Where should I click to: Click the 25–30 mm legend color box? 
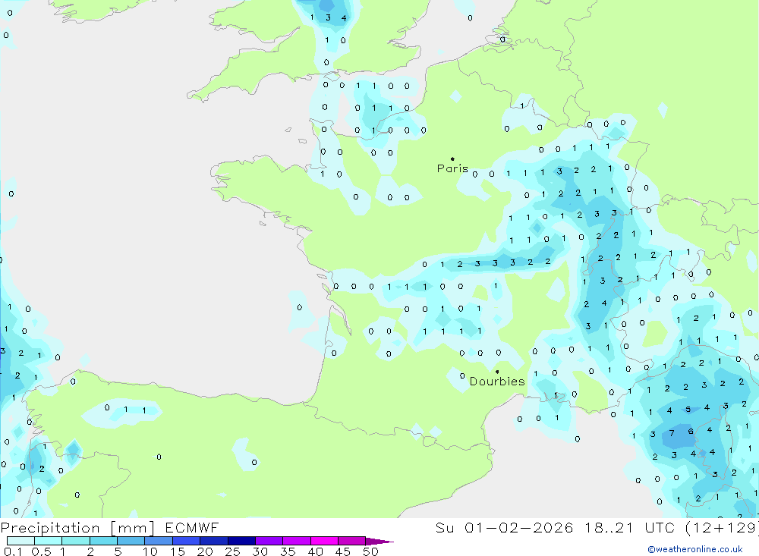click(x=241, y=541)
